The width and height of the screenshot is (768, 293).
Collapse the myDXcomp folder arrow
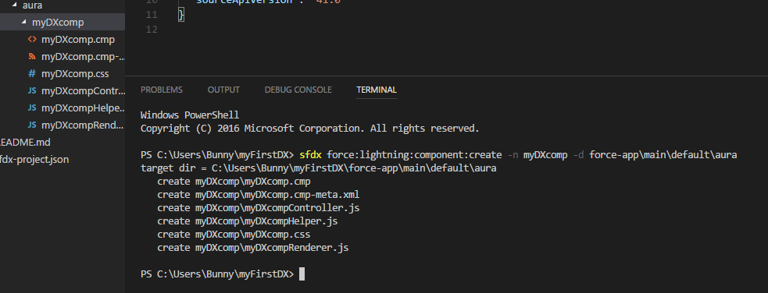click(24, 23)
